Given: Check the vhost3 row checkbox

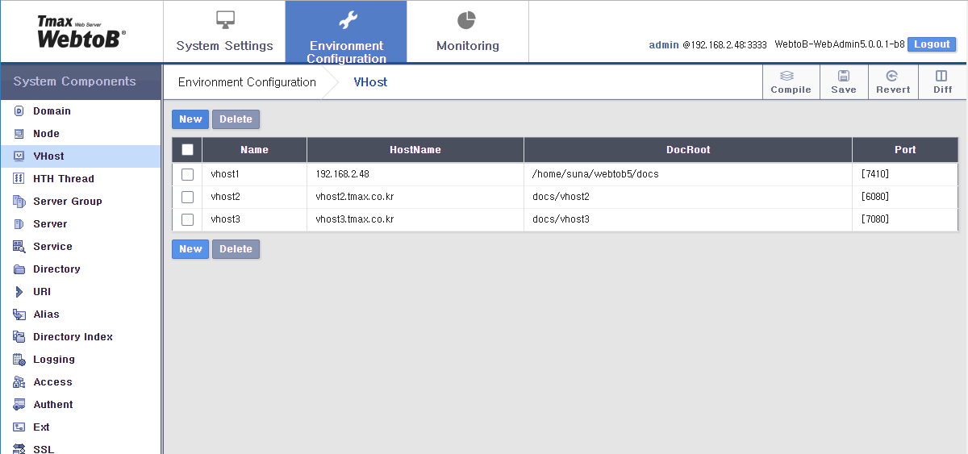Looking at the screenshot, I should coord(187,219).
